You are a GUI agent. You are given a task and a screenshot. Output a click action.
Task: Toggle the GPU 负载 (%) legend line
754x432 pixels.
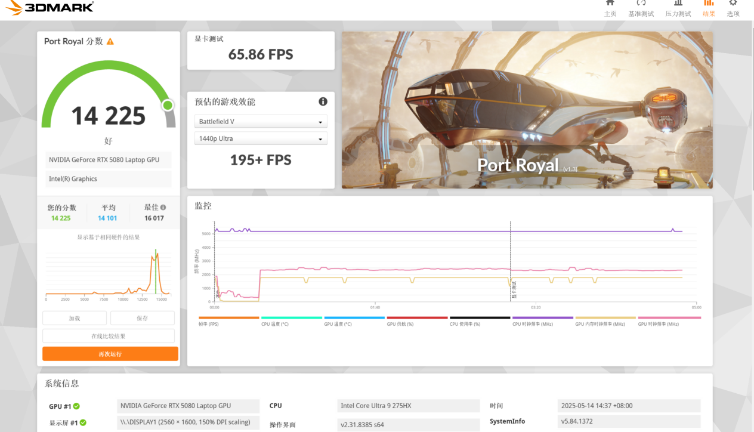click(x=418, y=320)
